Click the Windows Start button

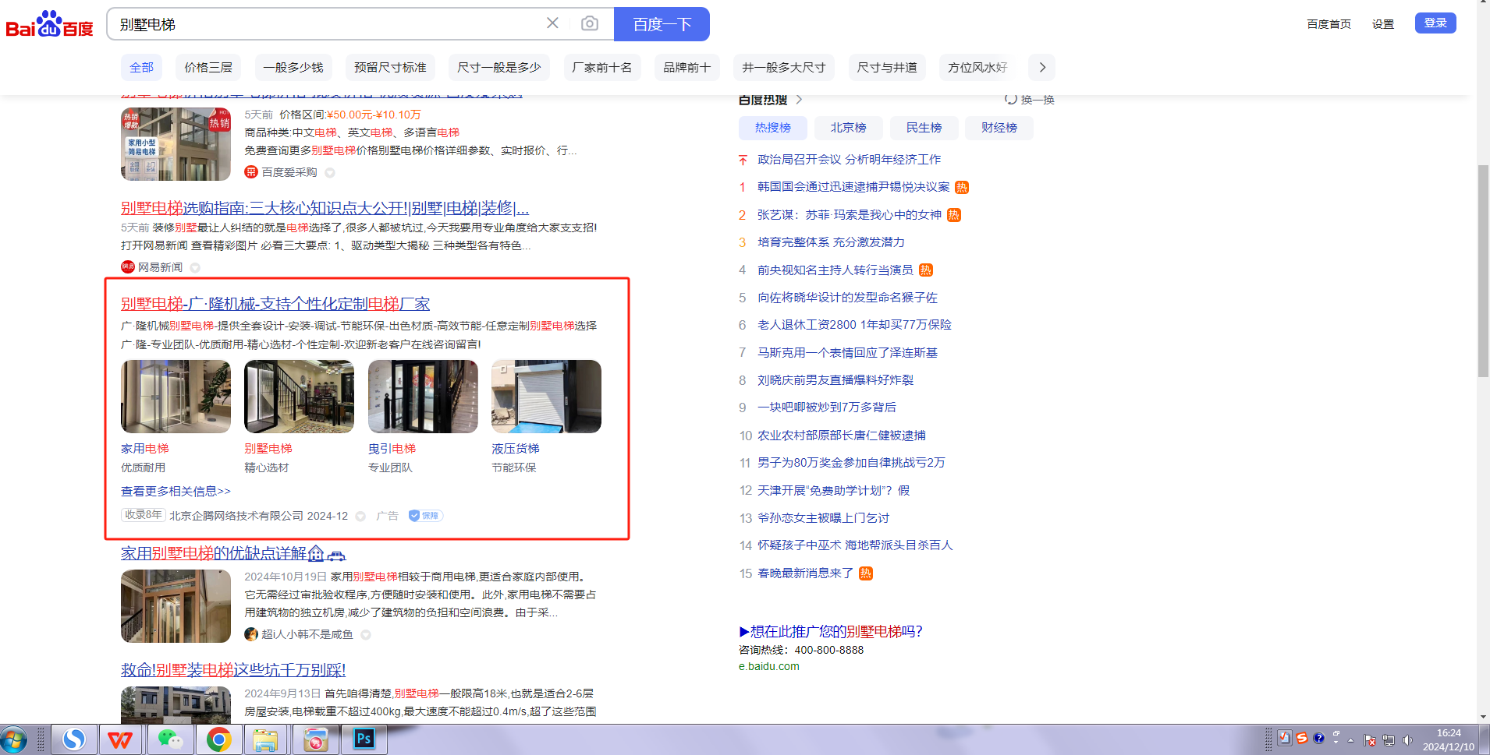click(13, 739)
